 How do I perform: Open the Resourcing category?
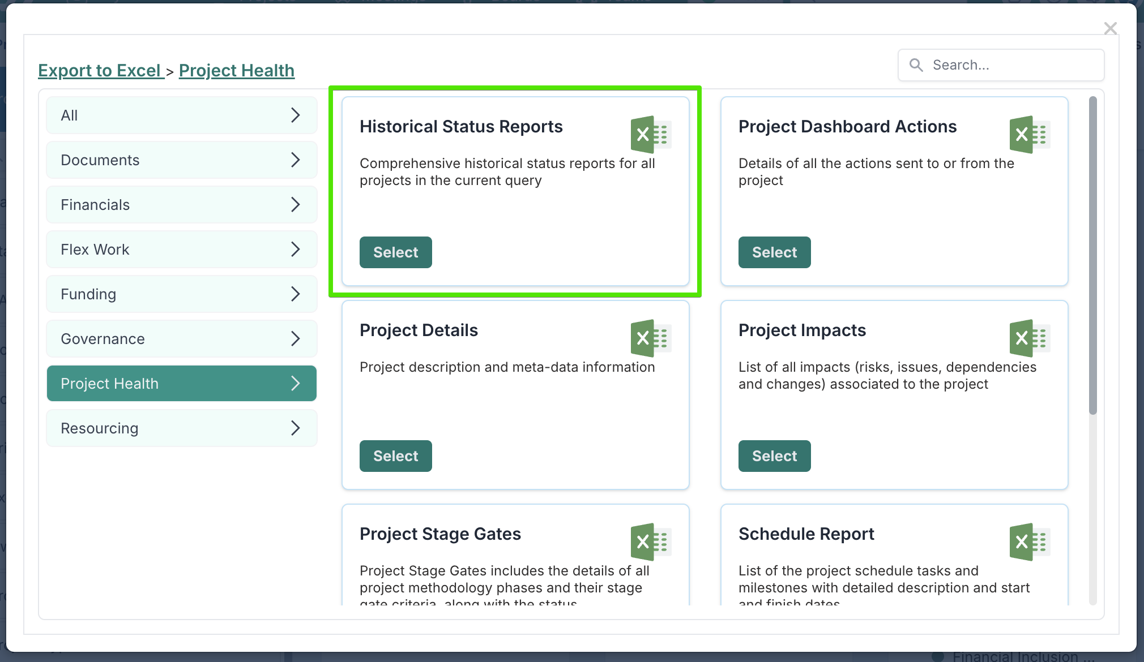181,428
